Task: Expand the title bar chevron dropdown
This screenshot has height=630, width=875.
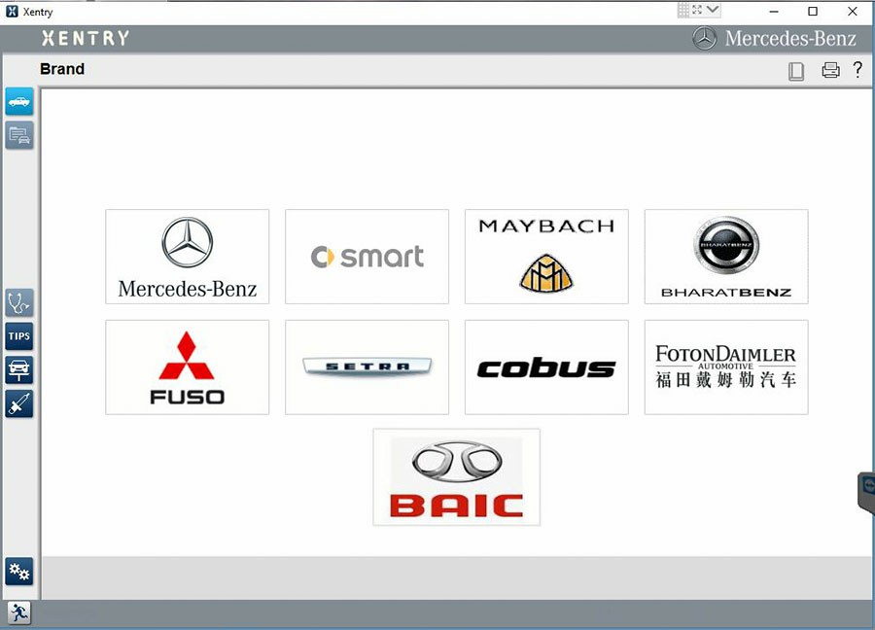Action: tap(713, 10)
